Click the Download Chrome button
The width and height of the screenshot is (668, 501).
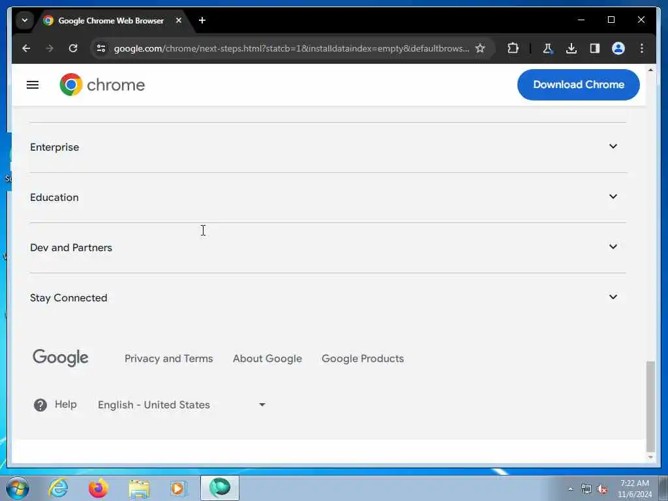point(578,84)
